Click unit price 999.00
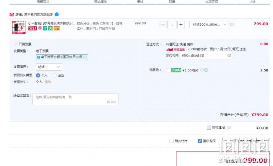This screenshot has width=273, height=166. click(x=140, y=23)
